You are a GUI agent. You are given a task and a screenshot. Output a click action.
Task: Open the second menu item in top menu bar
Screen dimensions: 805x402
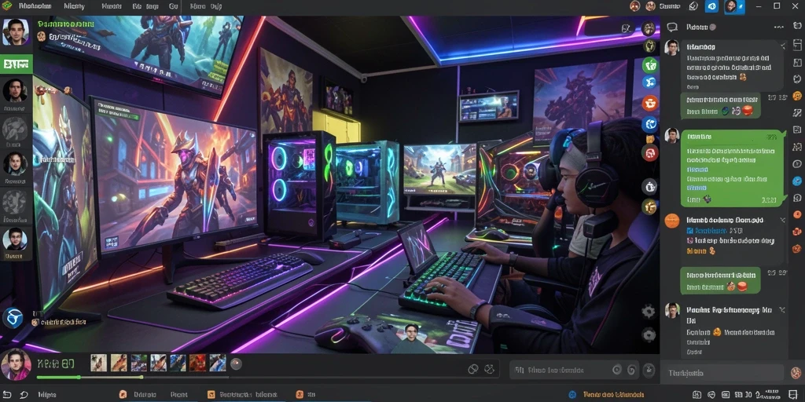(75, 6)
